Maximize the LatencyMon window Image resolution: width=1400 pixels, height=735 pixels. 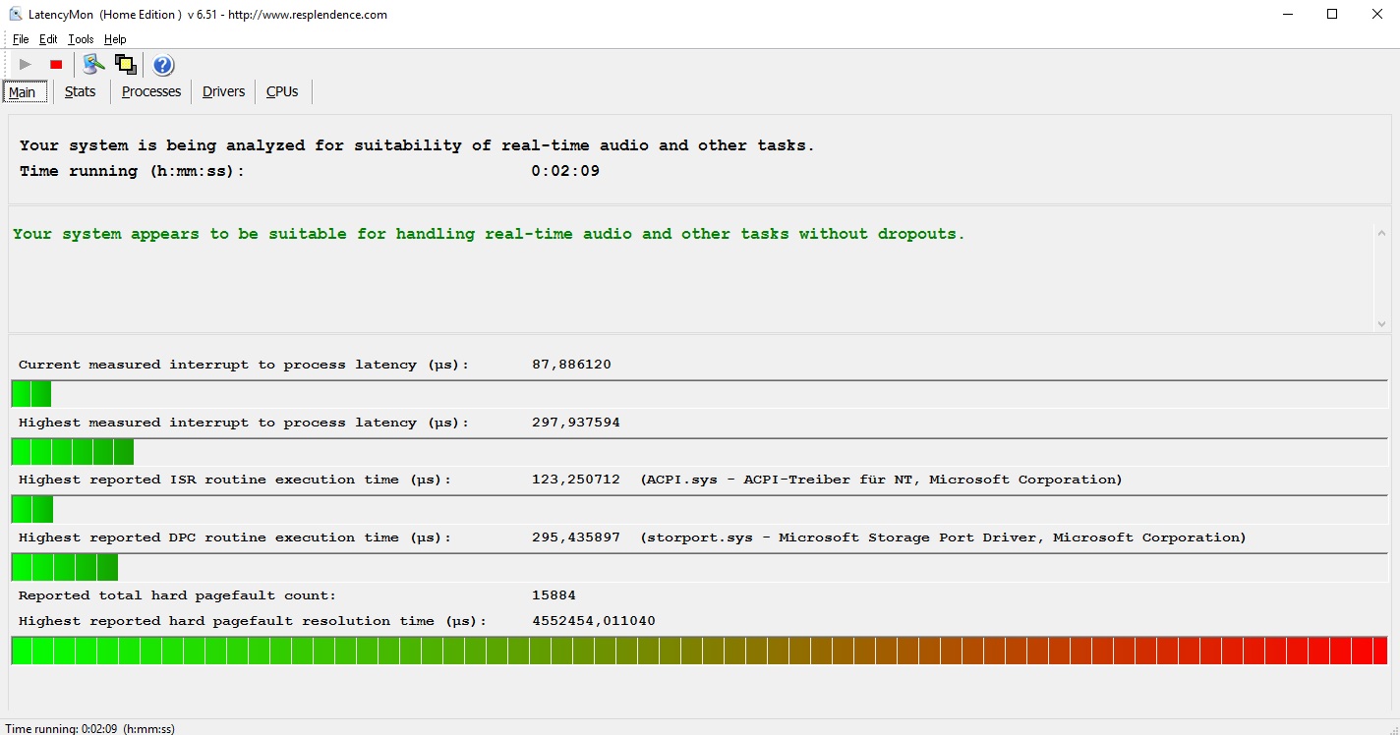1332,15
